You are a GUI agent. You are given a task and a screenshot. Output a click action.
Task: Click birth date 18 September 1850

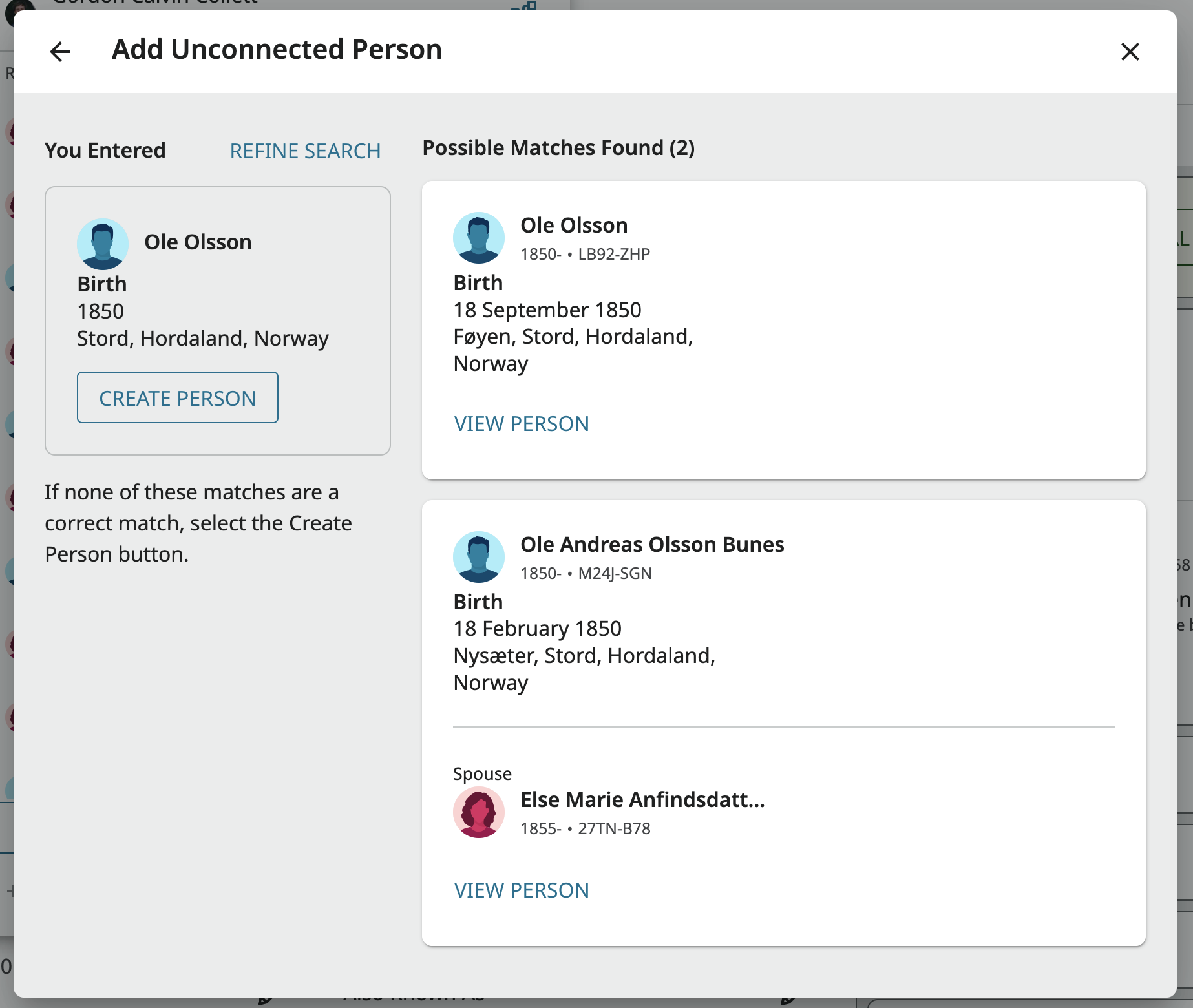click(x=547, y=310)
